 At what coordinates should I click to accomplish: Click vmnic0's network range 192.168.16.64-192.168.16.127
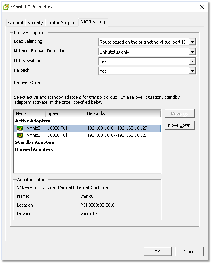point(117,128)
